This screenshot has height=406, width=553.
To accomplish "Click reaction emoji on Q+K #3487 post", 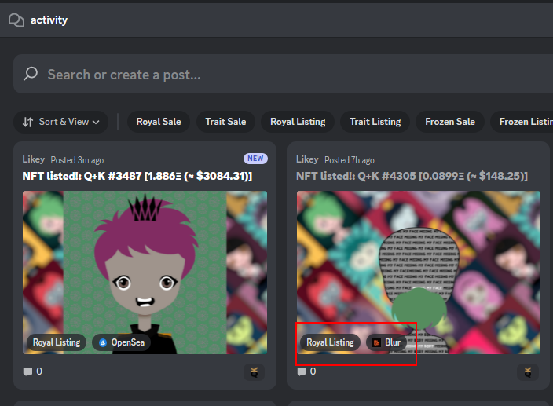I will point(254,372).
